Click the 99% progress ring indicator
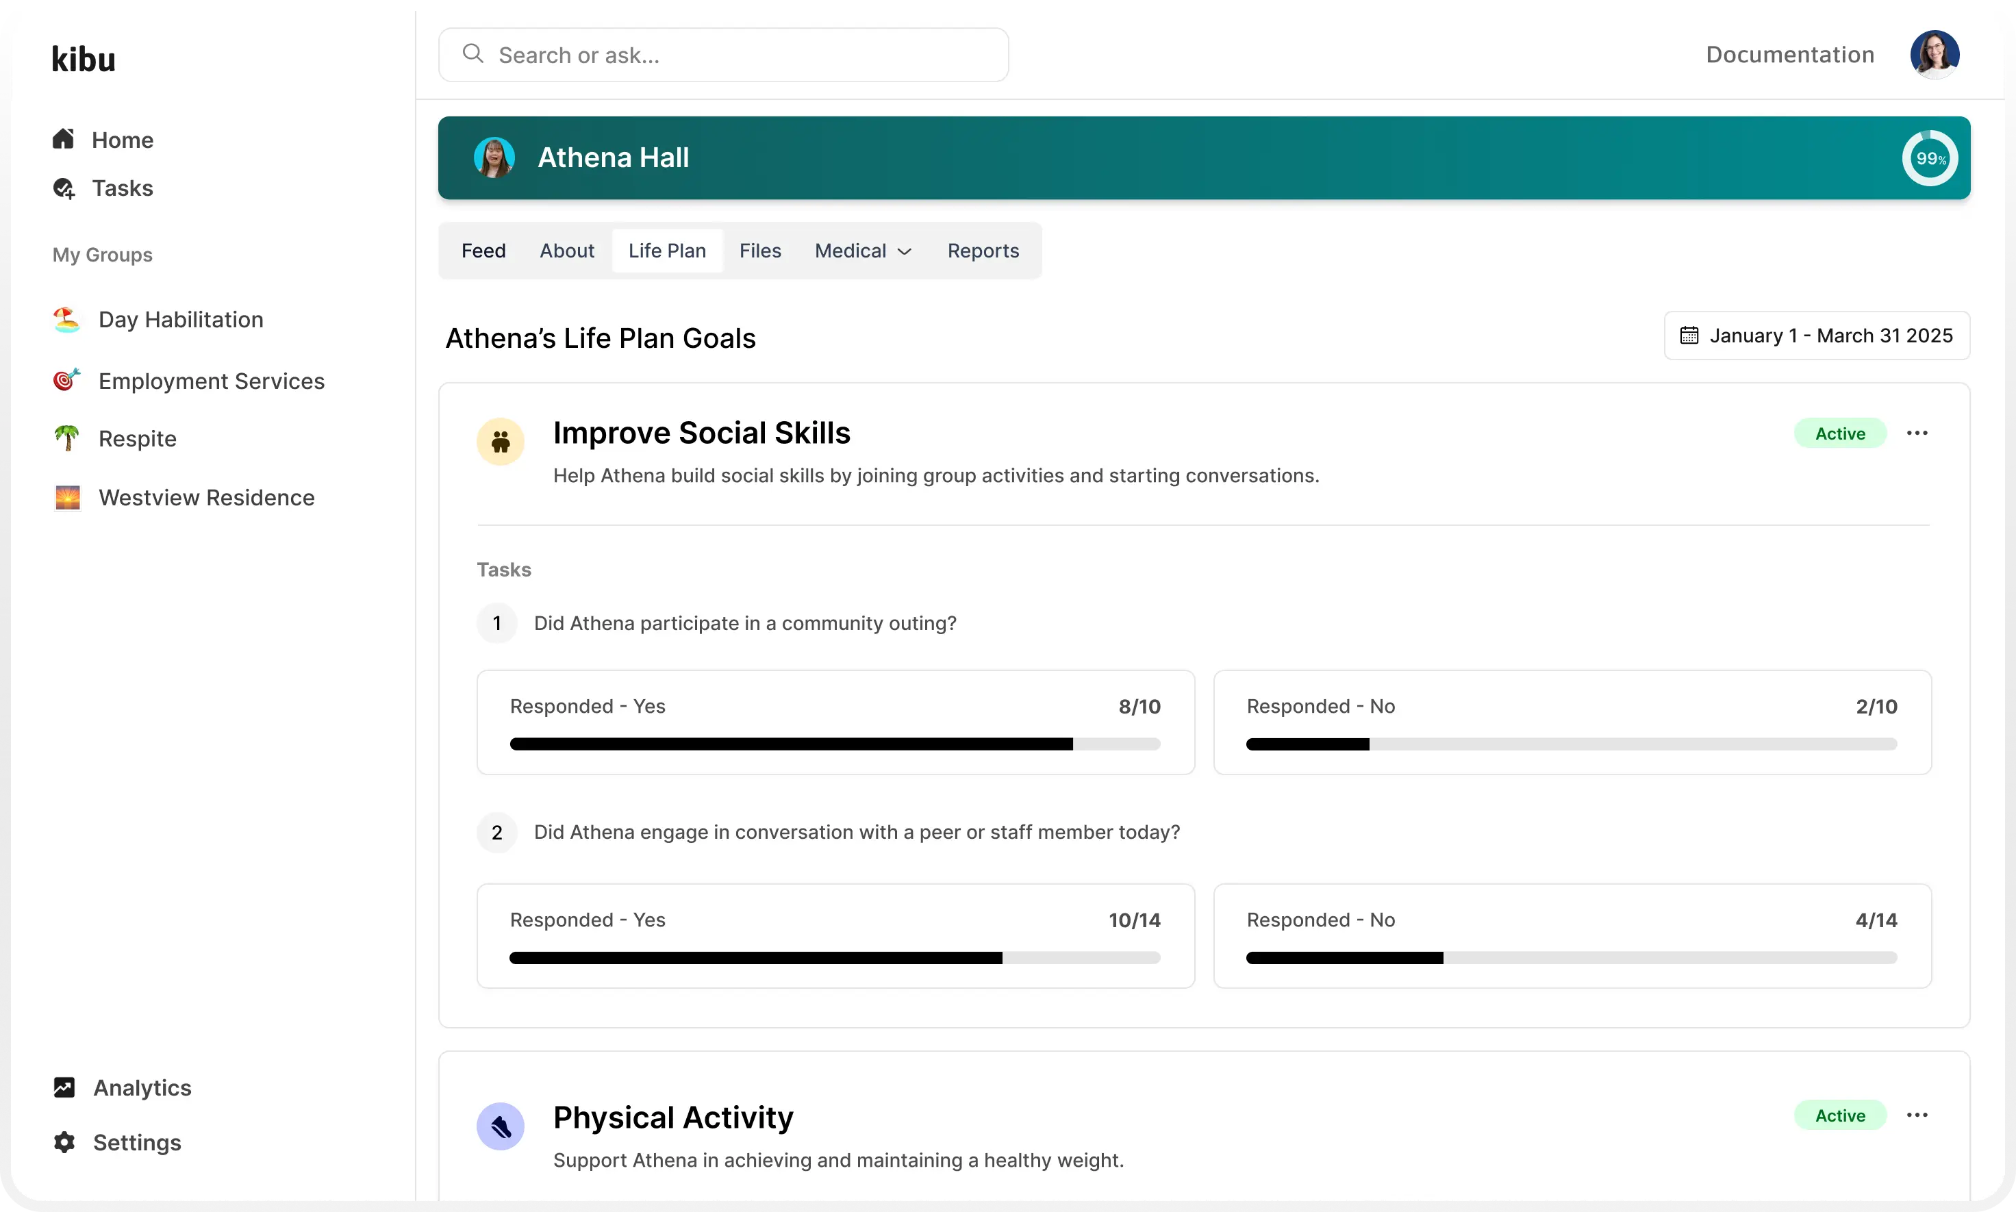Image resolution: width=2016 pixels, height=1212 pixels. click(x=1930, y=158)
